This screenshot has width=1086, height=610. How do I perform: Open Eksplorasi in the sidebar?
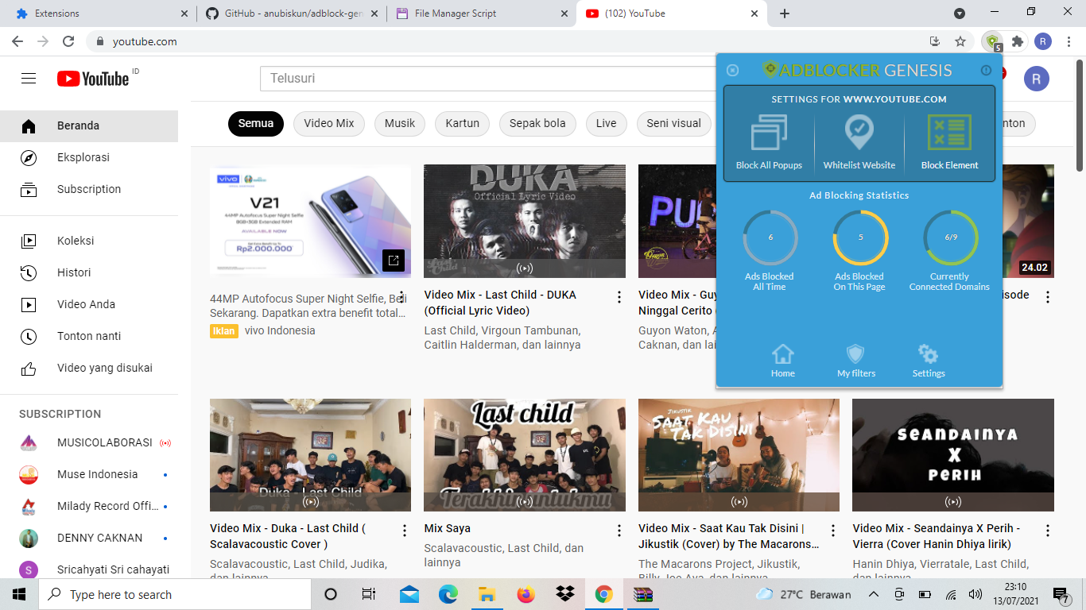point(89,157)
